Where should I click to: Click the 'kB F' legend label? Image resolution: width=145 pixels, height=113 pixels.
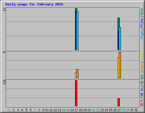pos(142,103)
